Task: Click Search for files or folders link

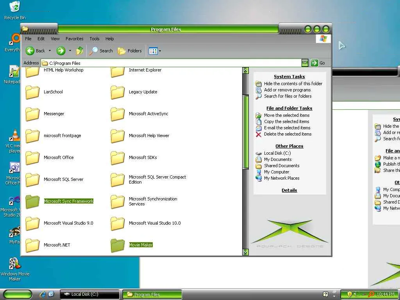Action: 288,96
